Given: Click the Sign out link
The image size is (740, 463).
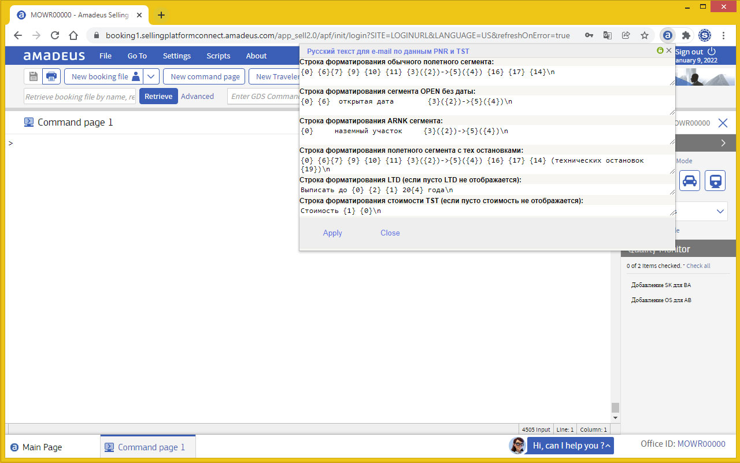Looking at the screenshot, I should 689,52.
